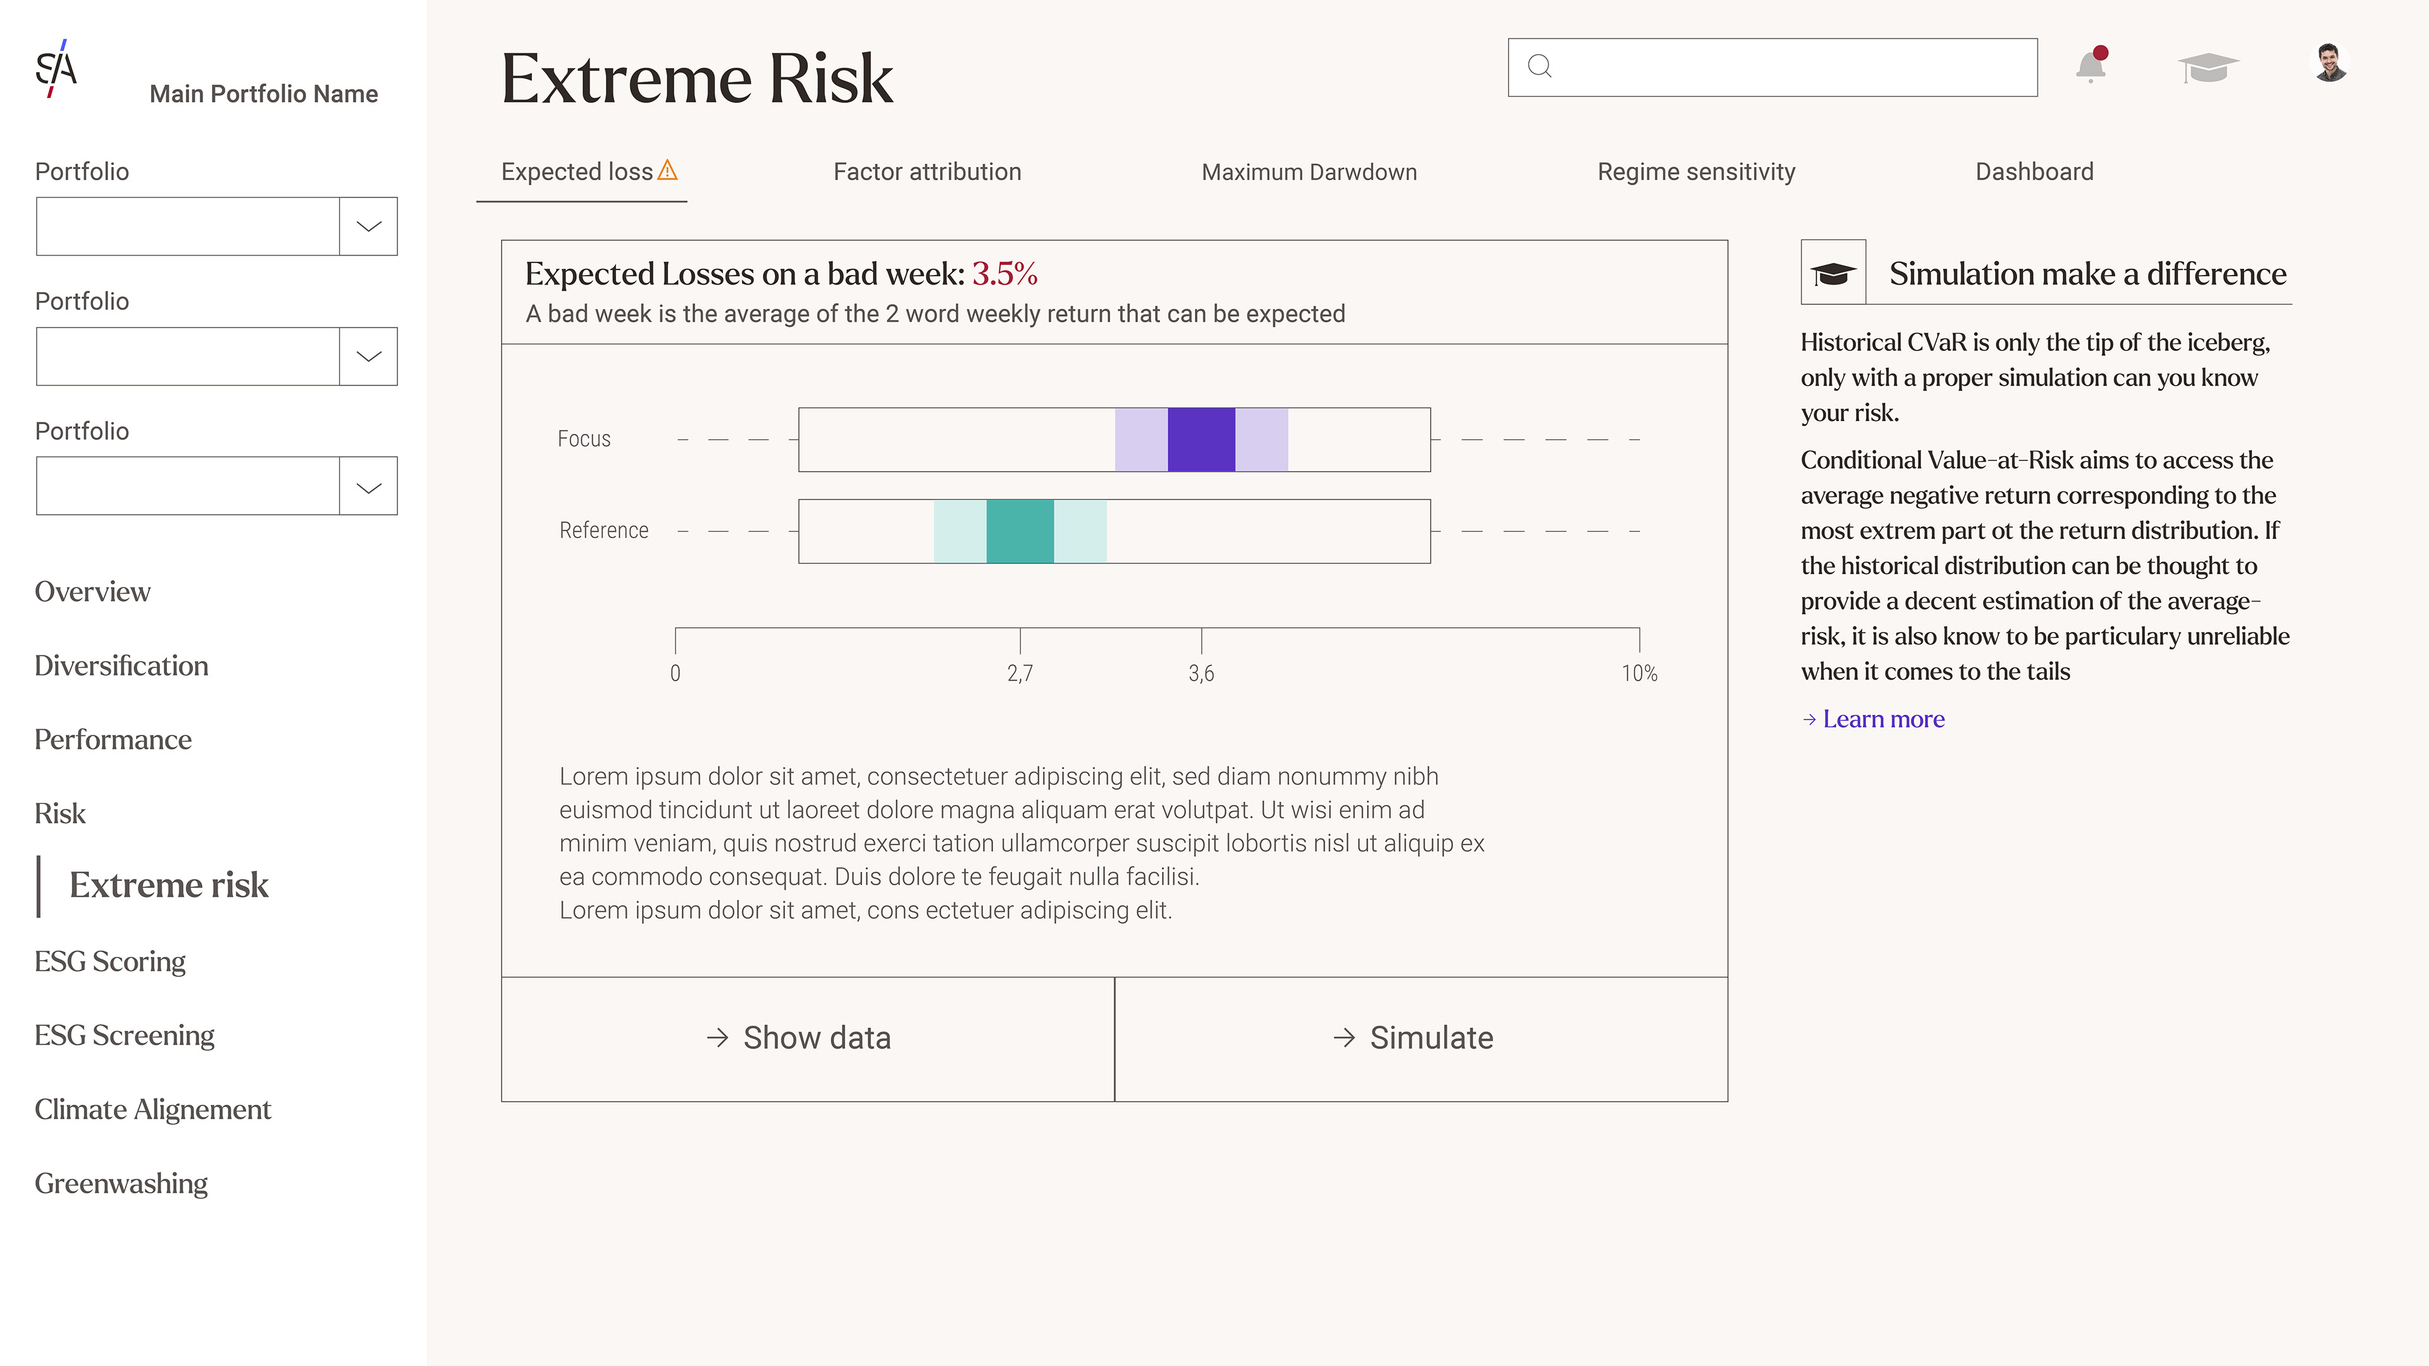
Task: Click the warning triangle on Expected loss
Action: click(667, 169)
